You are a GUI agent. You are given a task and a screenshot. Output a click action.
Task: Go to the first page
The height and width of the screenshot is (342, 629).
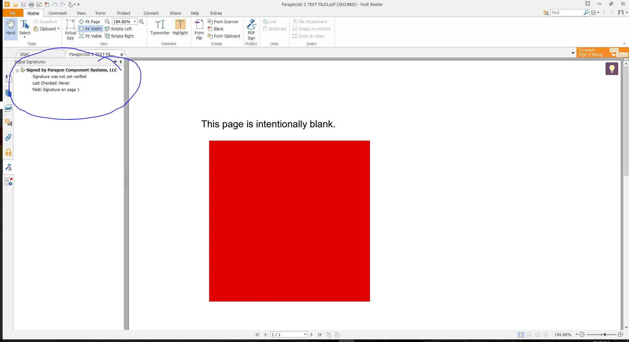pos(257,334)
